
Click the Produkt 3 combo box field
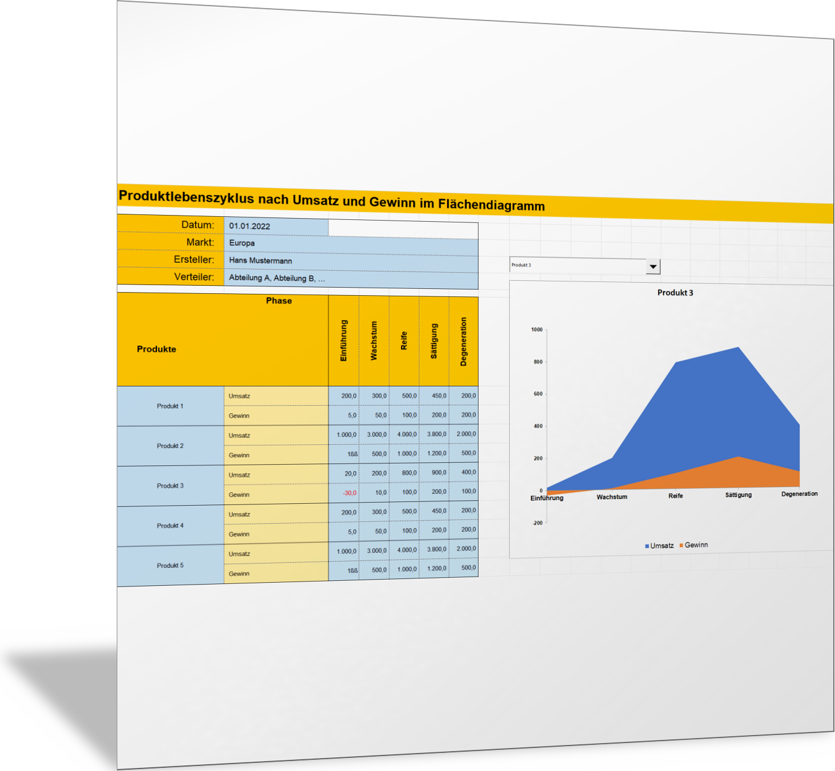tap(577, 265)
